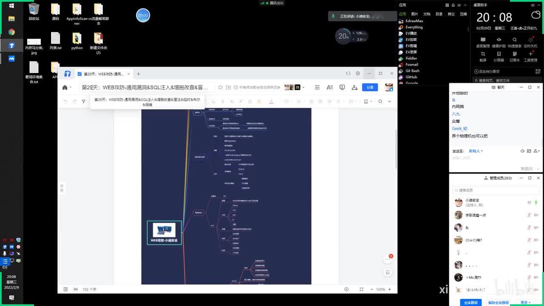
Task: Click the document title field
Action: click(x=147, y=87)
